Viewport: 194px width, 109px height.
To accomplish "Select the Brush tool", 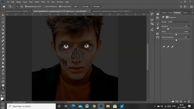I will (3, 45).
